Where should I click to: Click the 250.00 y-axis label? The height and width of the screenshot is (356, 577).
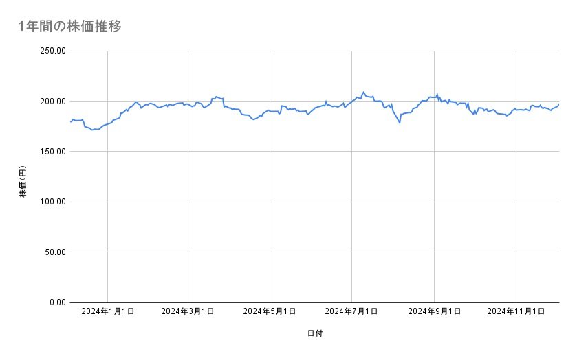click(x=52, y=51)
